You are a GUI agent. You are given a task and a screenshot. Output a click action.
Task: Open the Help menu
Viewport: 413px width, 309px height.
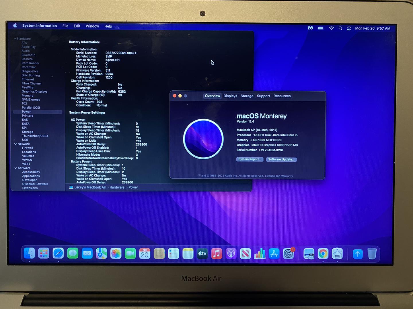click(108, 26)
